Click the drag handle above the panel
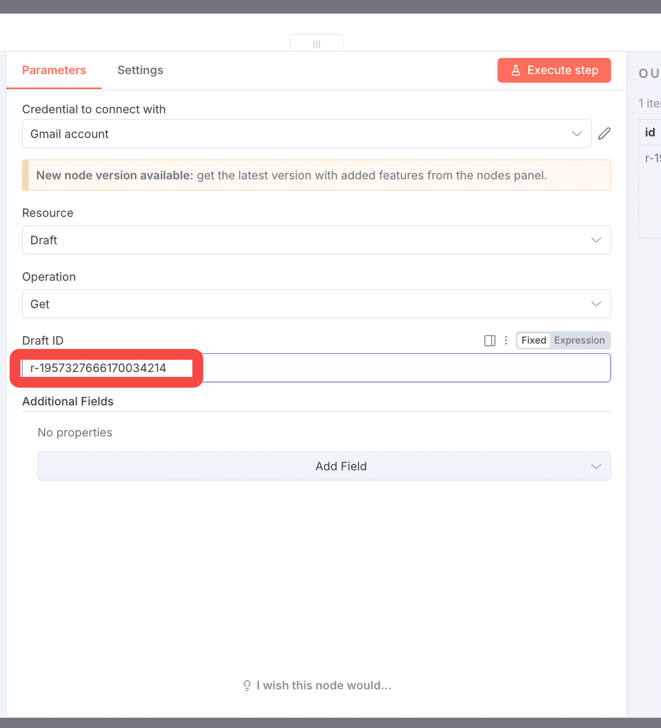 [317, 44]
